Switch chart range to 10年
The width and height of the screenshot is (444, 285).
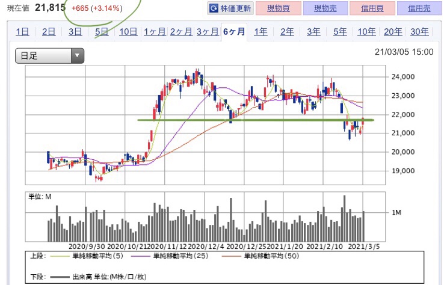(x=366, y=32)
